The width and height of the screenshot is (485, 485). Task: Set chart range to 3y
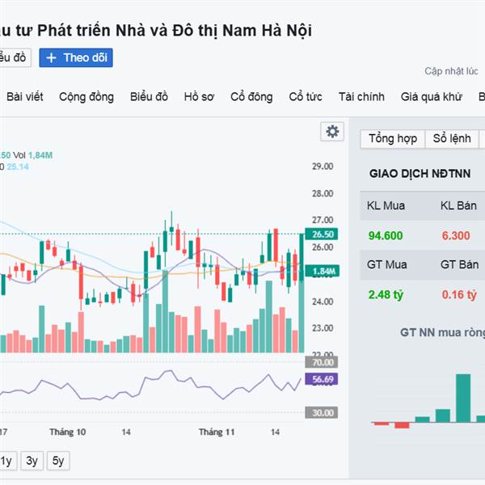pos(32,462)
